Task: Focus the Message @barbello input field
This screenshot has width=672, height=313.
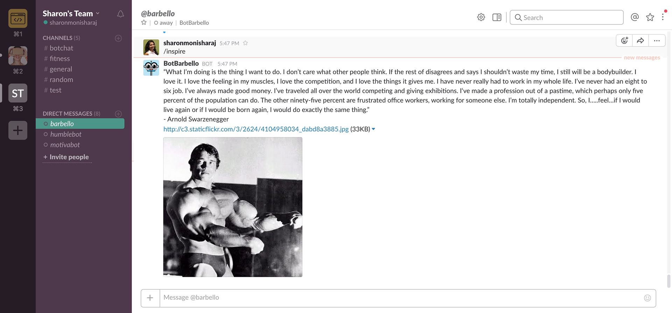Action: click(402, 298)
